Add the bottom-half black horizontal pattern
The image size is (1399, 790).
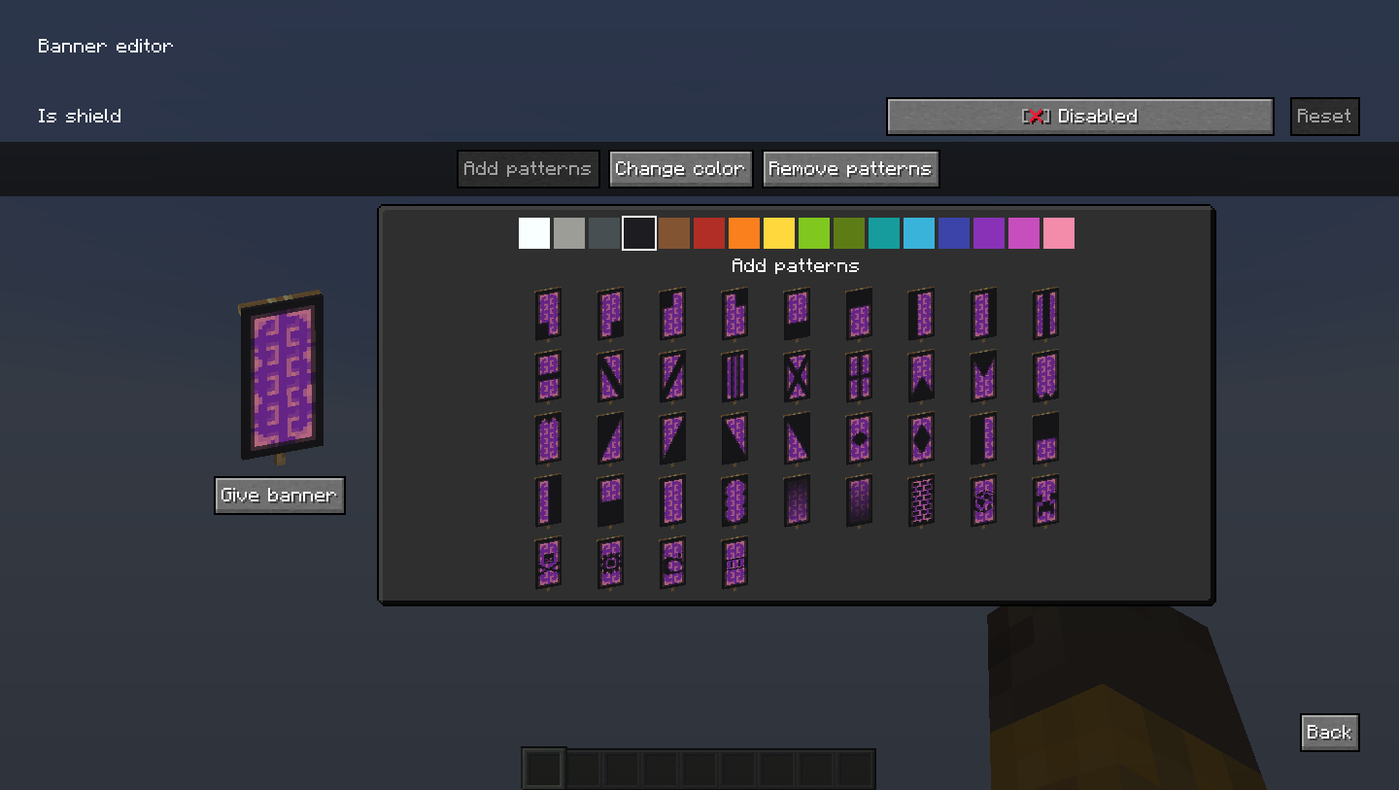click(610, 500)
